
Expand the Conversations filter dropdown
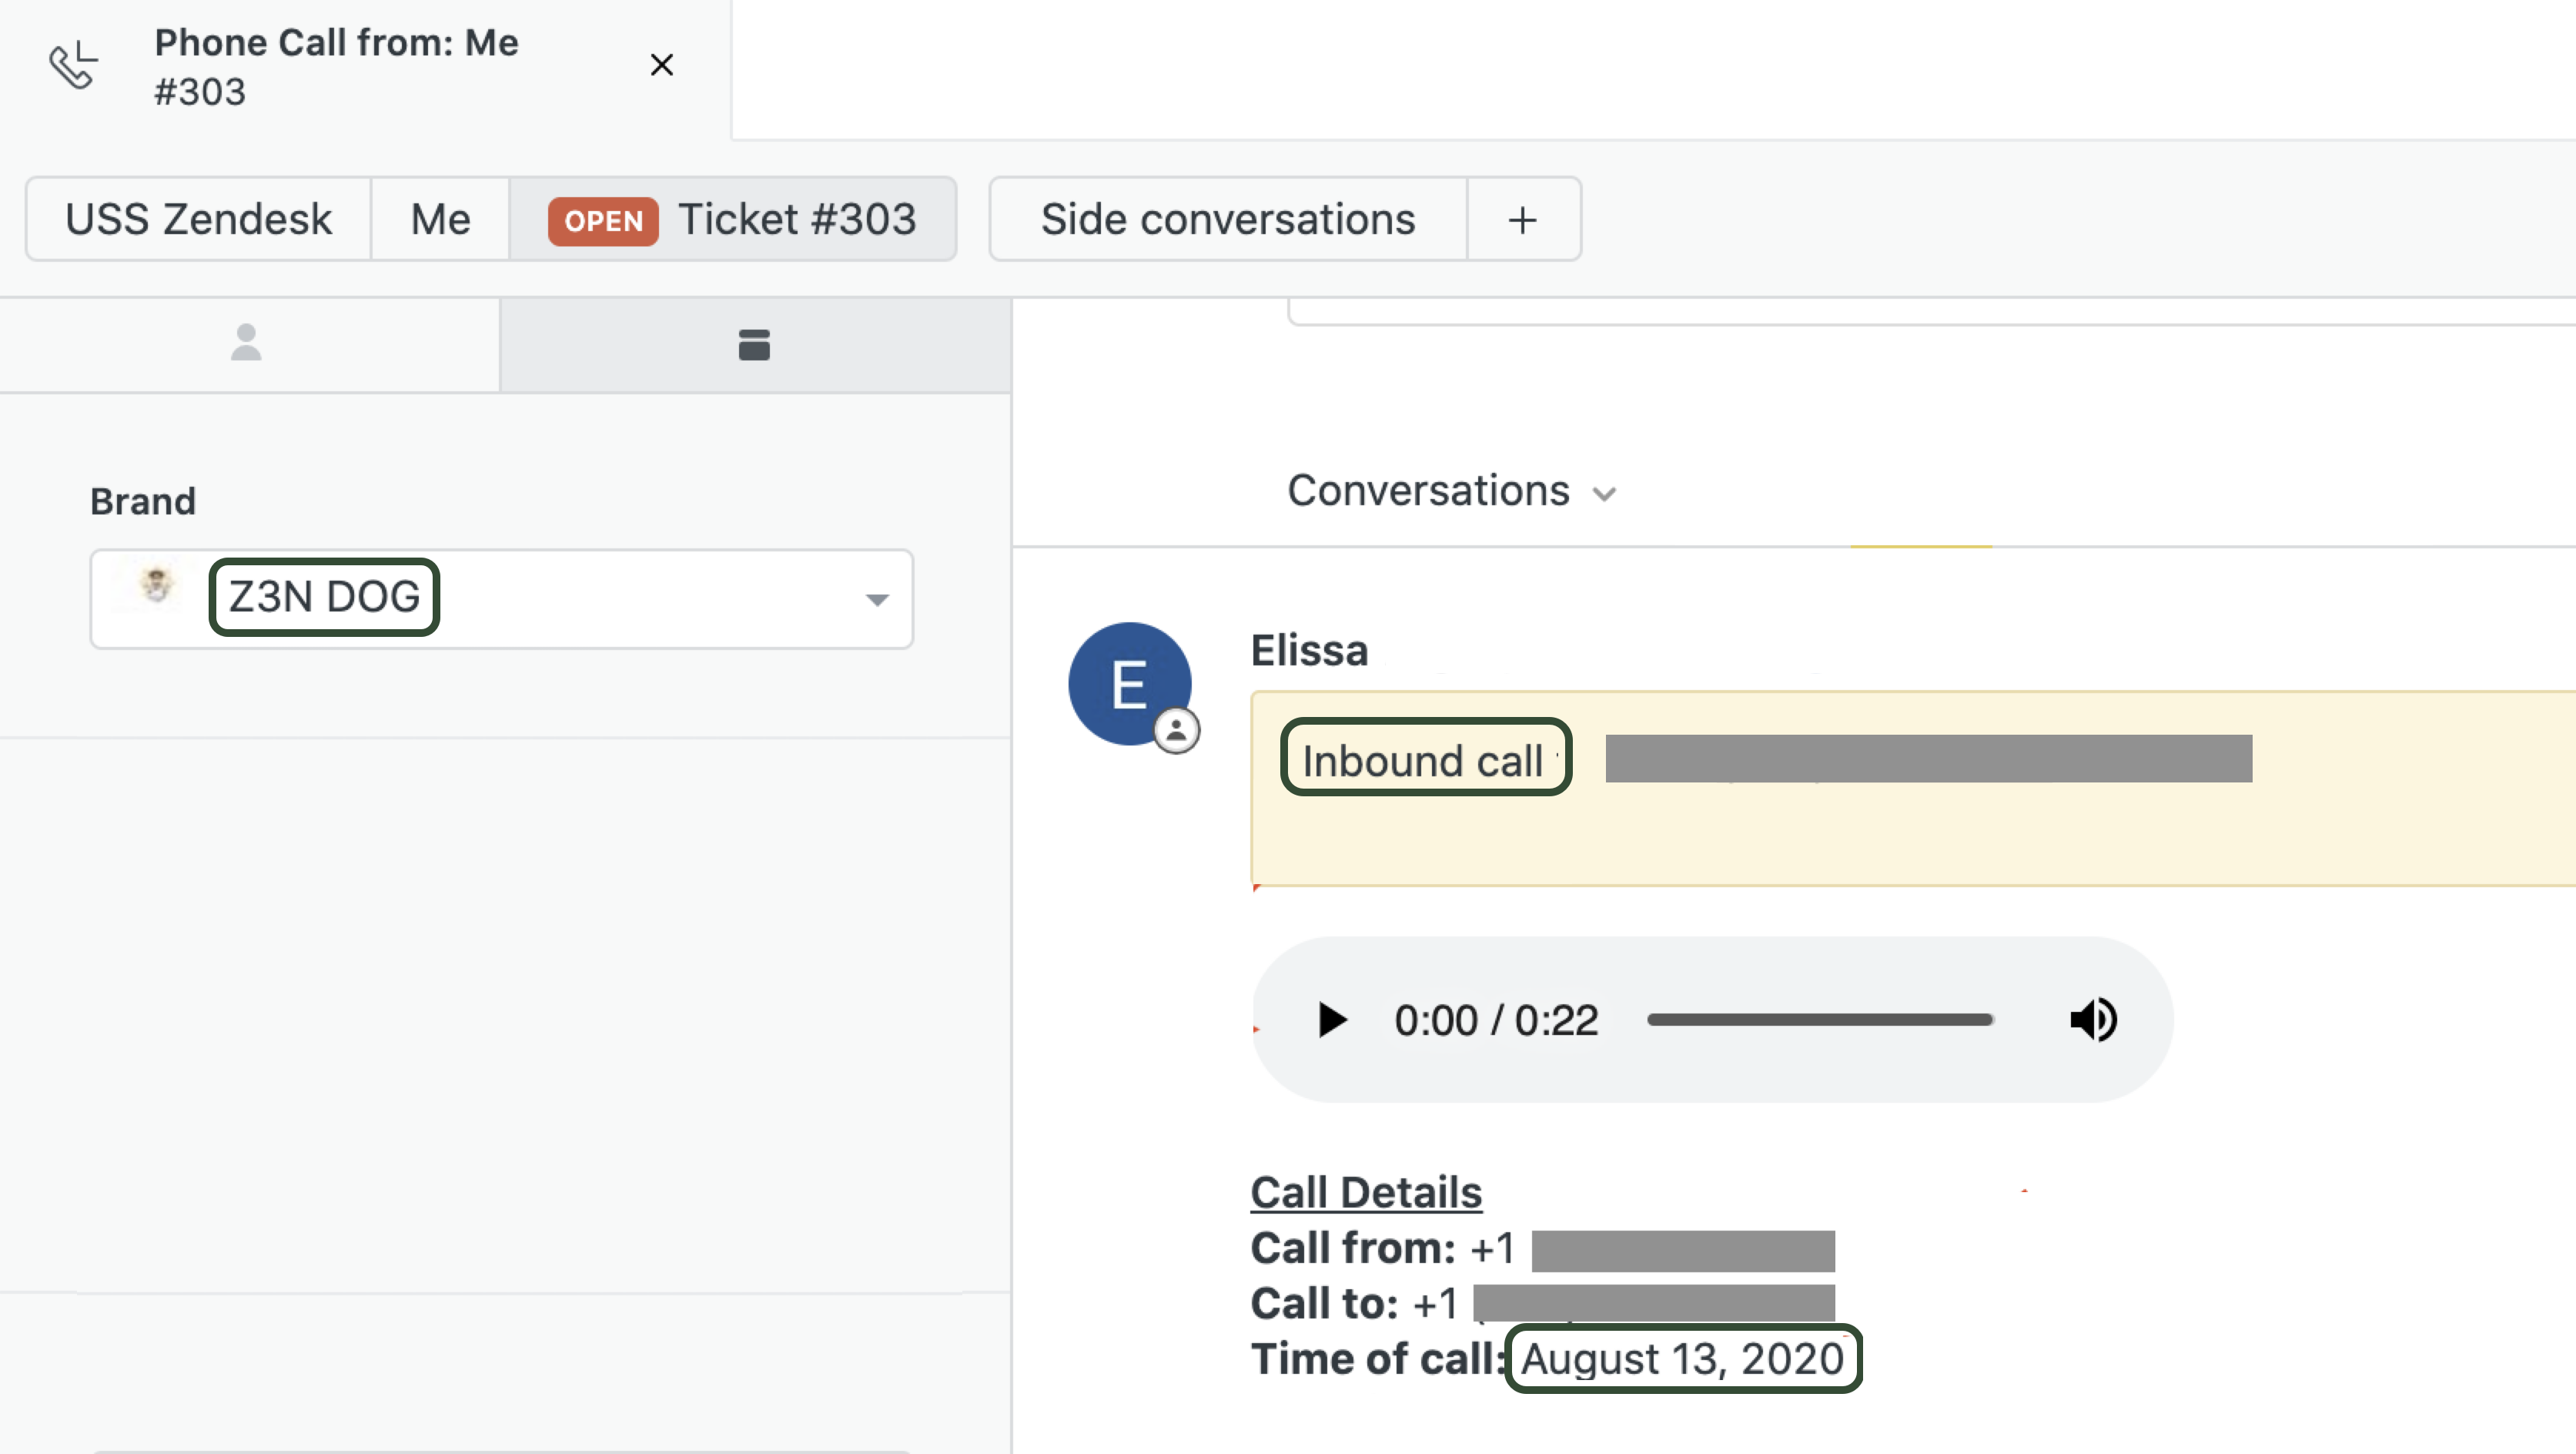point(1605,492)
